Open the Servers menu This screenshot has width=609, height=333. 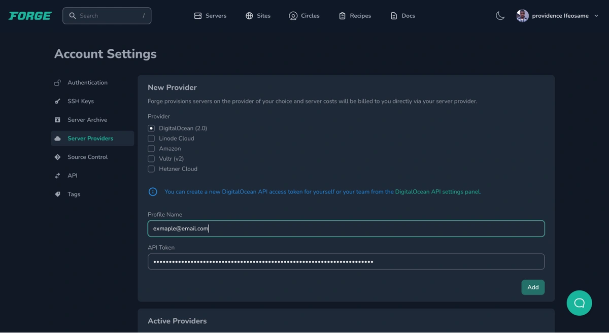coord(210,16)
